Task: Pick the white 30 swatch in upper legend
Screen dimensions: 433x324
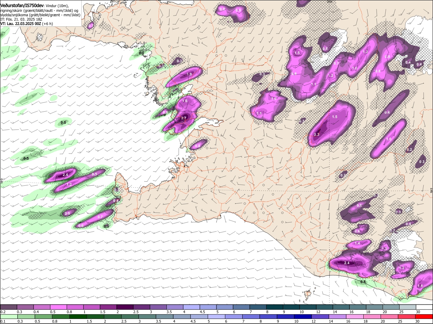Action: pyautogui.click(x=424, y=307)
